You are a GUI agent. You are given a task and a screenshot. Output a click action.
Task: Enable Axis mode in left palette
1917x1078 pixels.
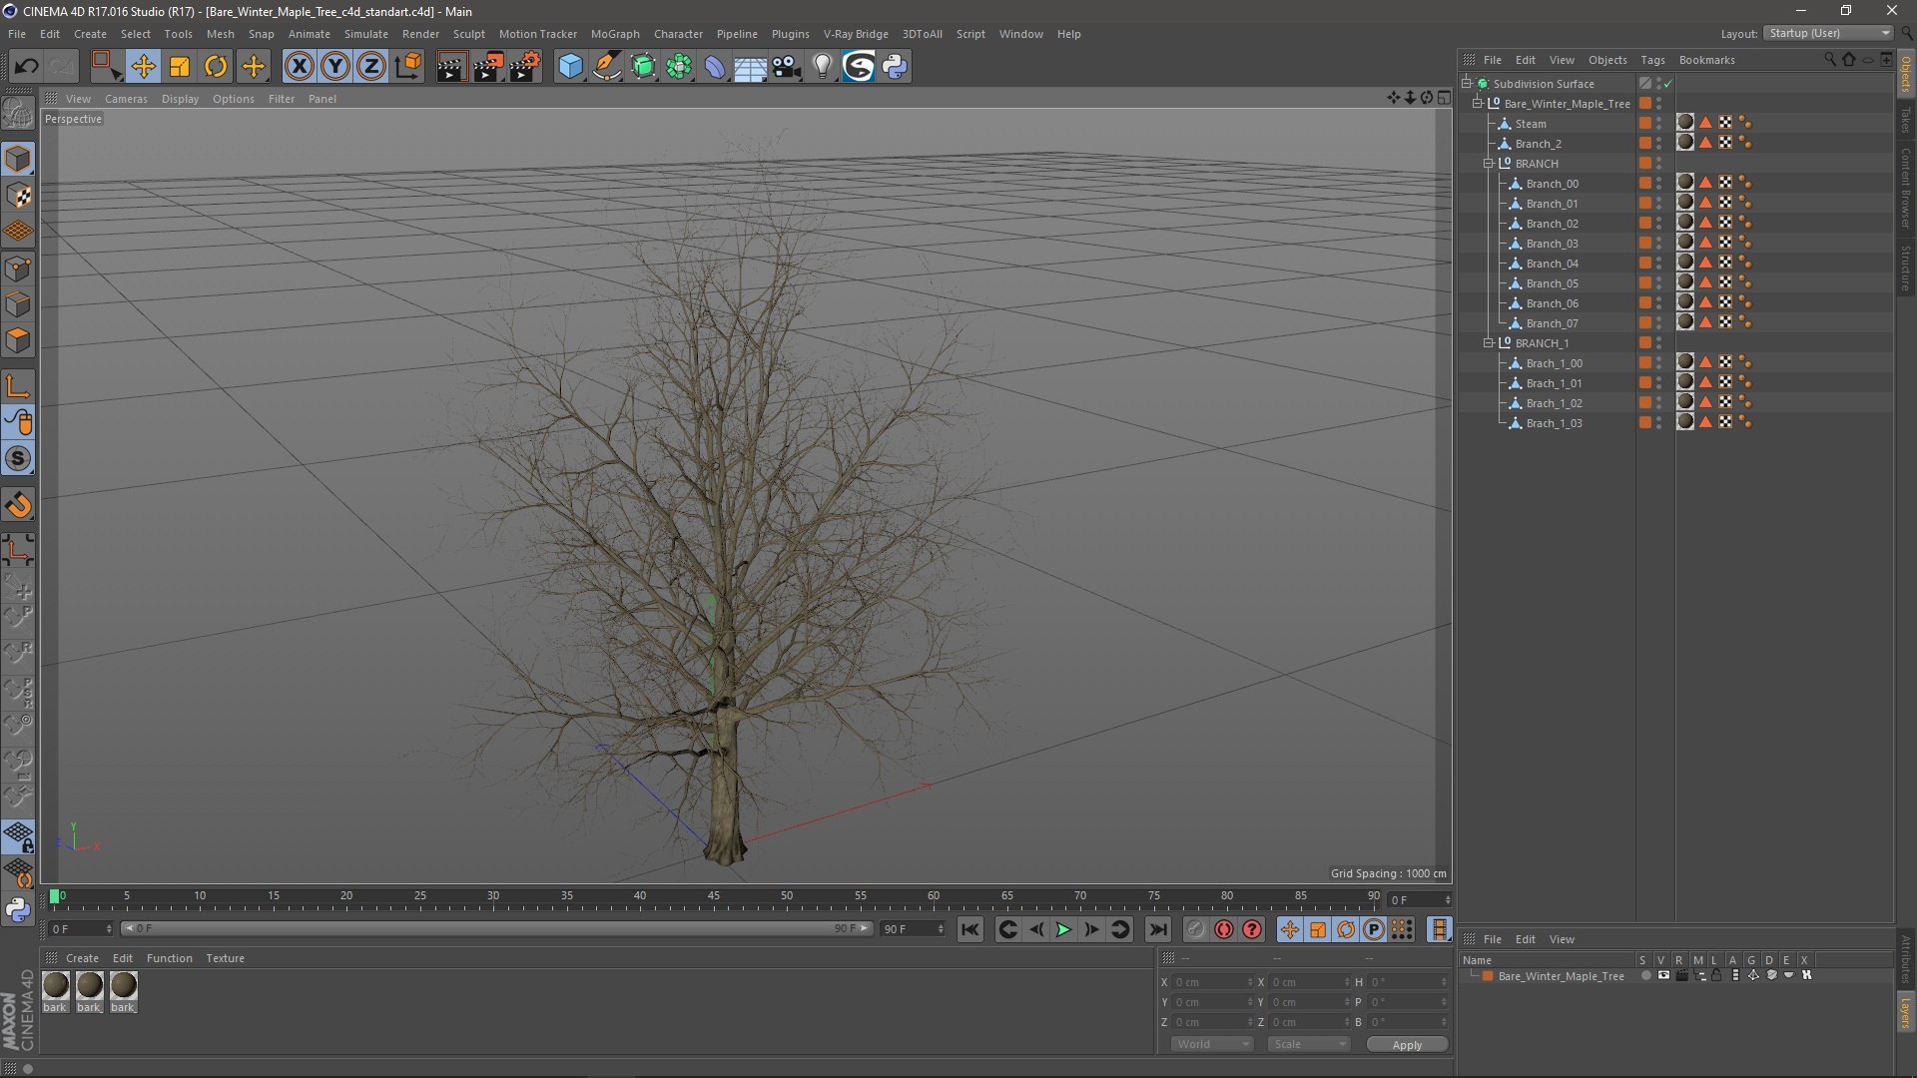click(x=19, y=387)
